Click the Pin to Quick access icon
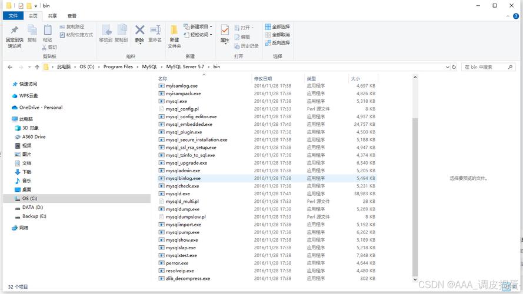523x294 pixels. pyautogui.click(x=14, y=30)
